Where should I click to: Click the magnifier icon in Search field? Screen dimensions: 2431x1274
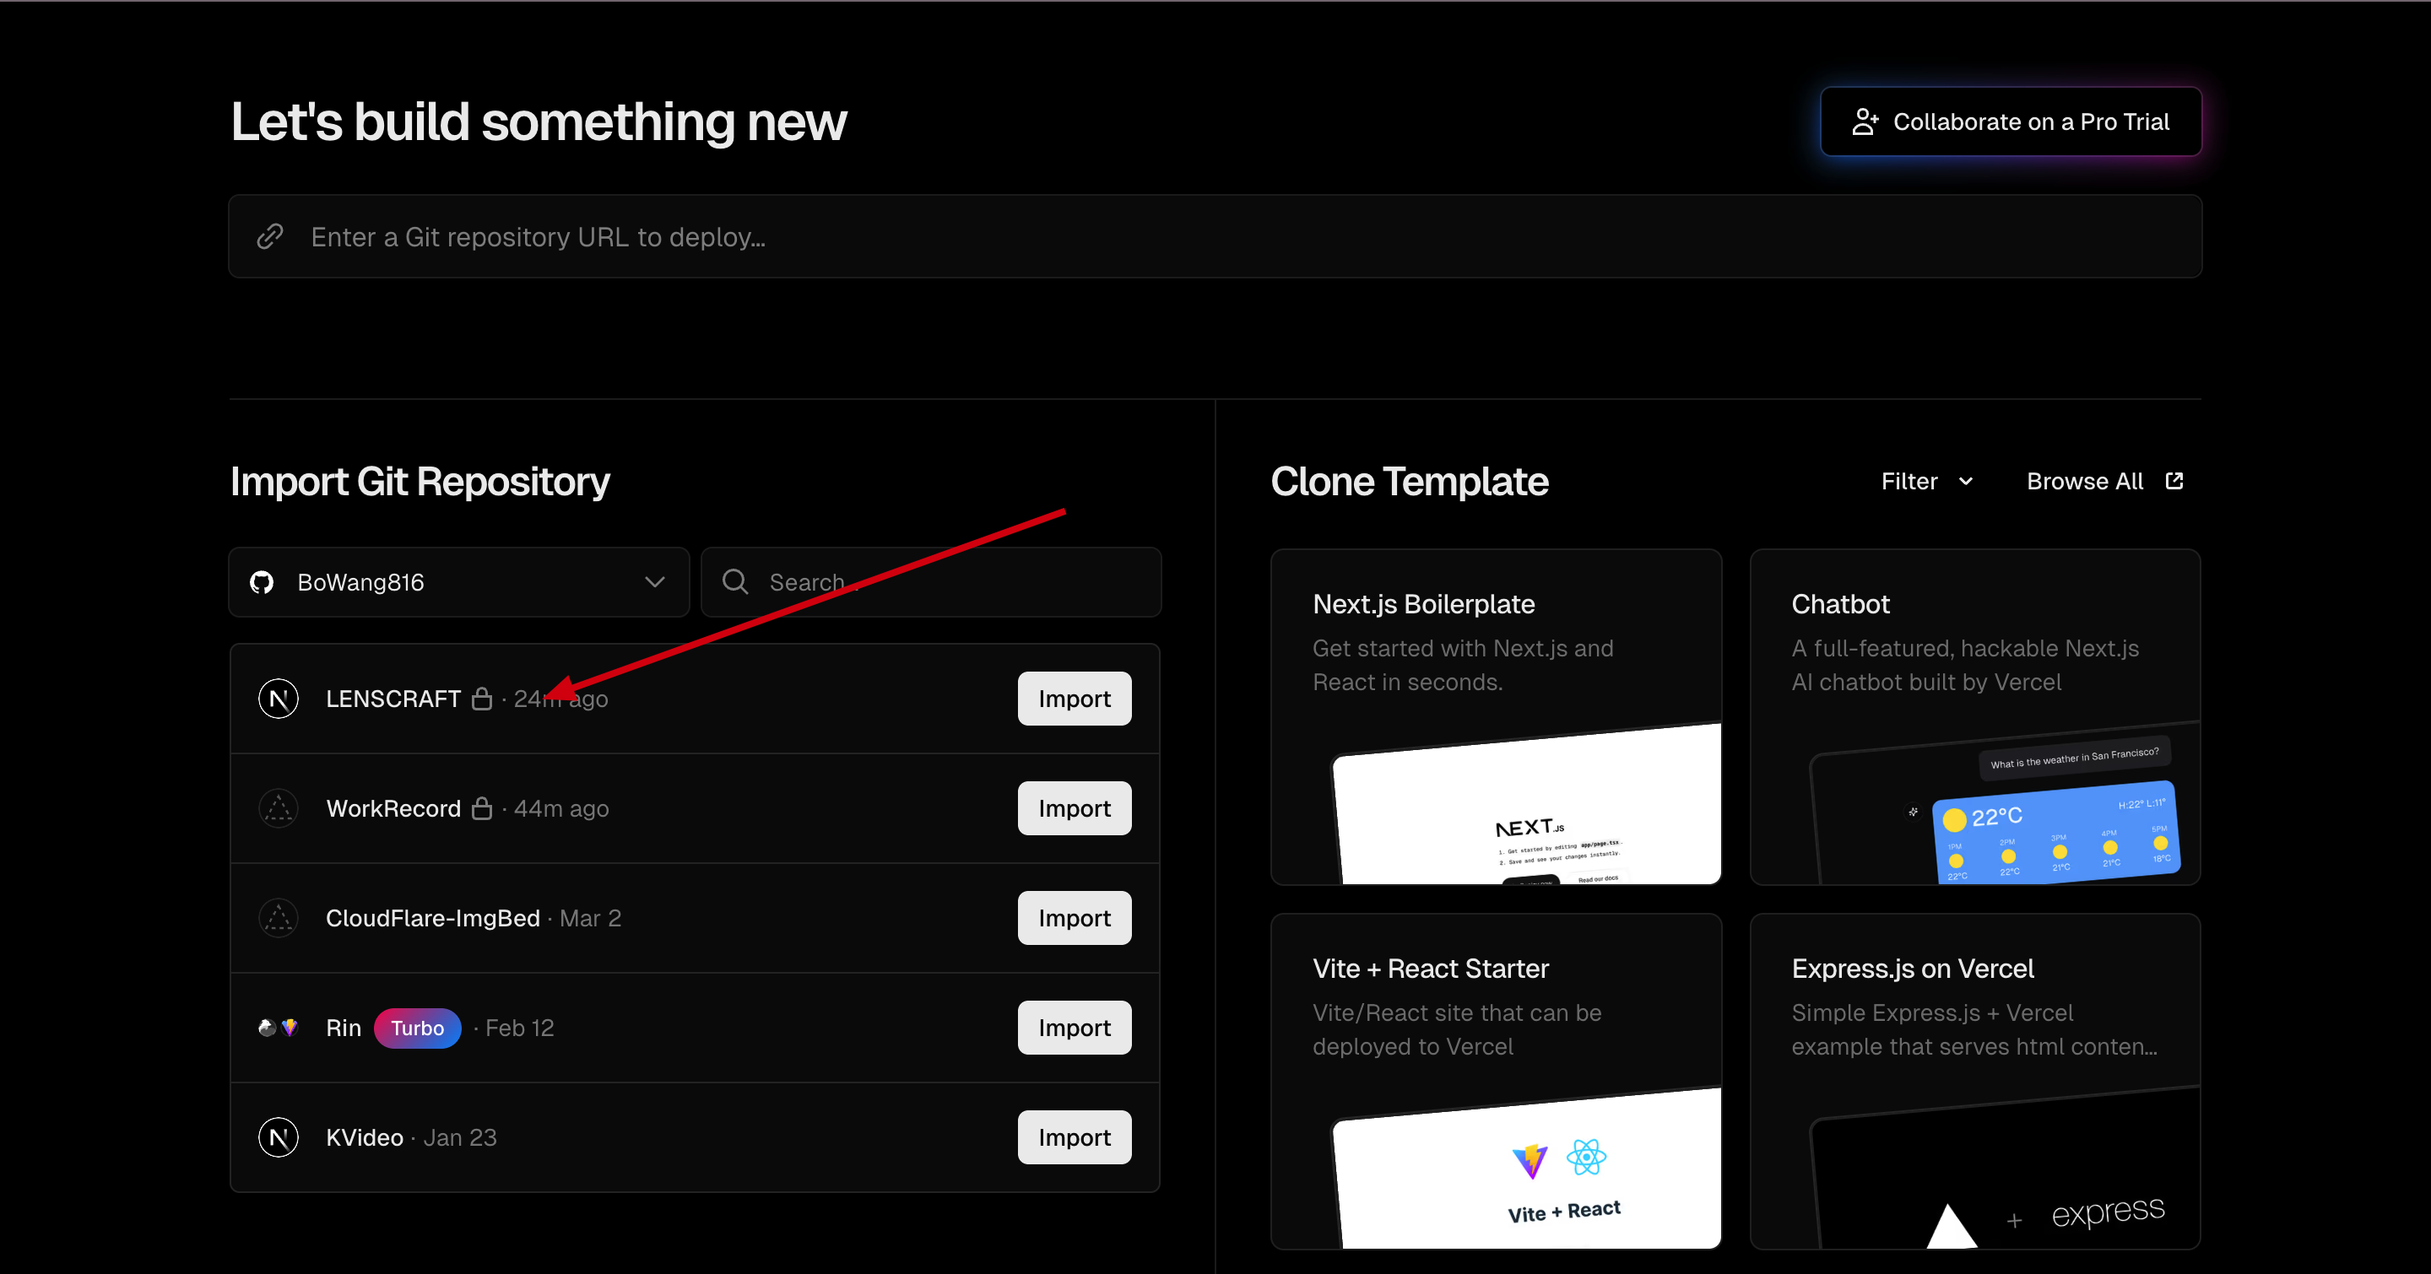(x=735, y=582)
